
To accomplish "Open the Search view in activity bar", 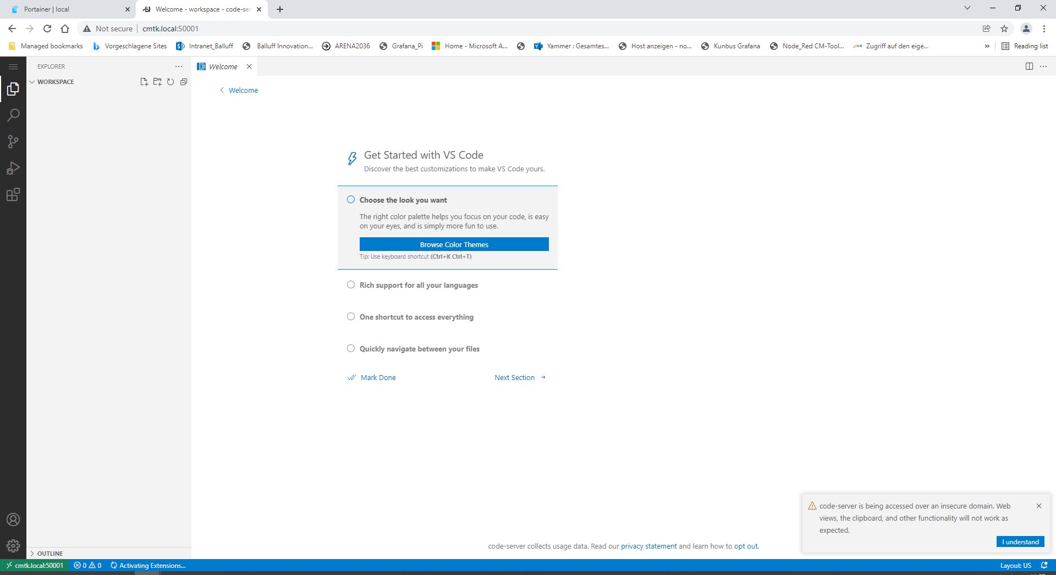I will click(x=13, y=115).
